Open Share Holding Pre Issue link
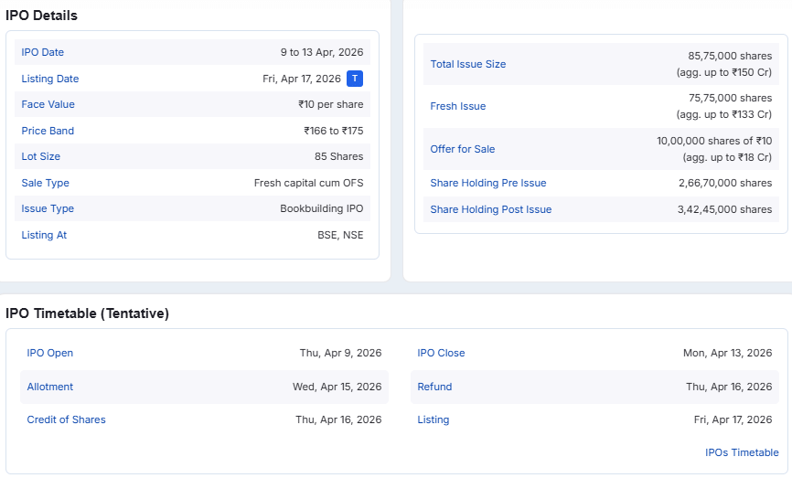Image resolution: width=792 pixels, height=478 pixels. [x=488, y=183]
